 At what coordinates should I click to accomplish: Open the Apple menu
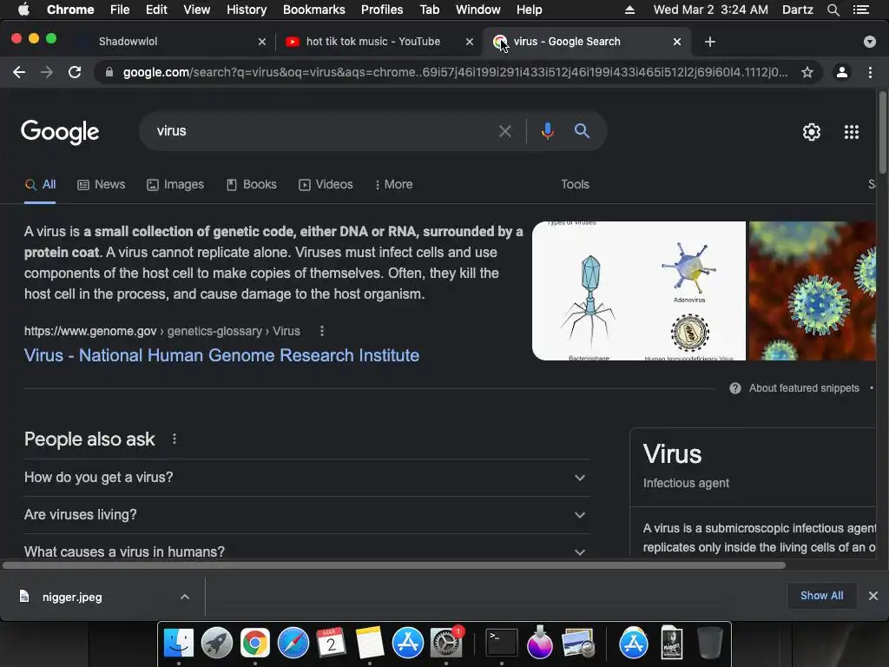pos(23,10)
